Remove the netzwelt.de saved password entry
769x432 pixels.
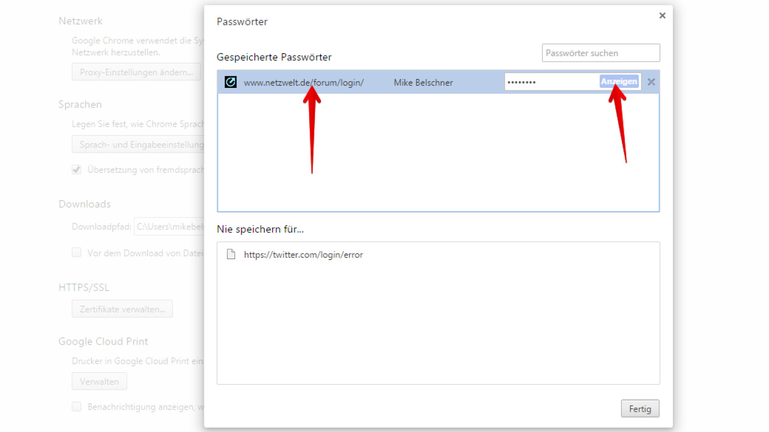[x=651, y=82]
